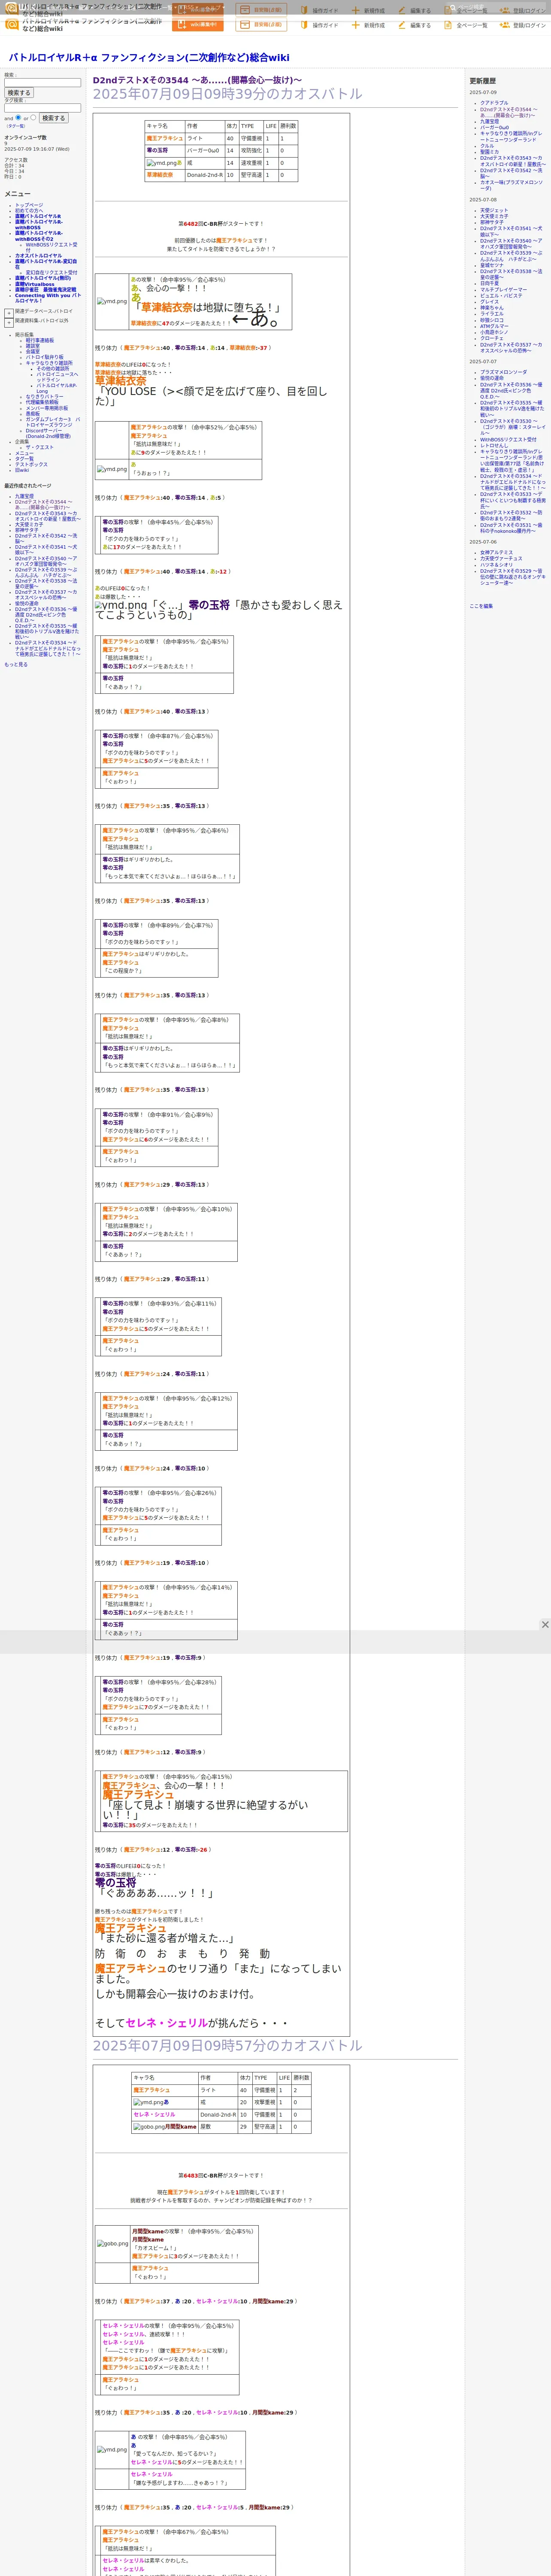The image size is (551, 2576).
Task: Click the gobo.png image in 月間型kame's attack
Action: (x=112, y=2243)
